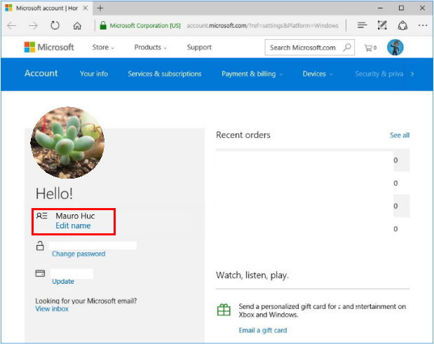Click 'Looking for your Microsoft email?' text
Viewport: 434px width, 344px height.
(x=86, y=301)
